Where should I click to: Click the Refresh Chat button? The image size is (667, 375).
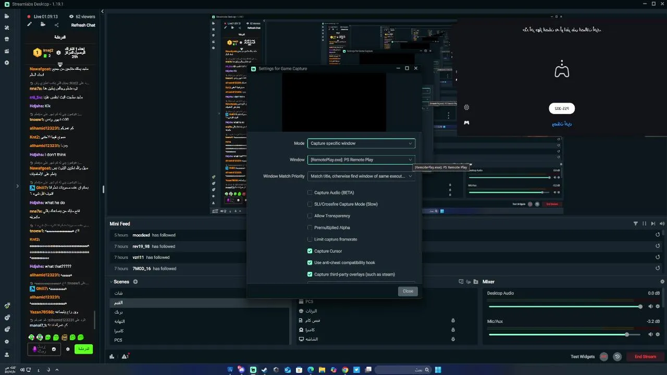pos(83,25)
